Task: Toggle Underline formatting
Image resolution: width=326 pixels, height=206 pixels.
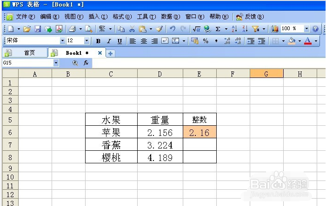Action: click(120, 41)
